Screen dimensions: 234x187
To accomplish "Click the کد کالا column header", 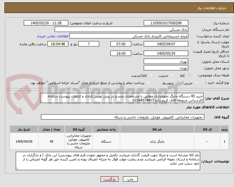I will pyautogui.click(x=207, y=129).
